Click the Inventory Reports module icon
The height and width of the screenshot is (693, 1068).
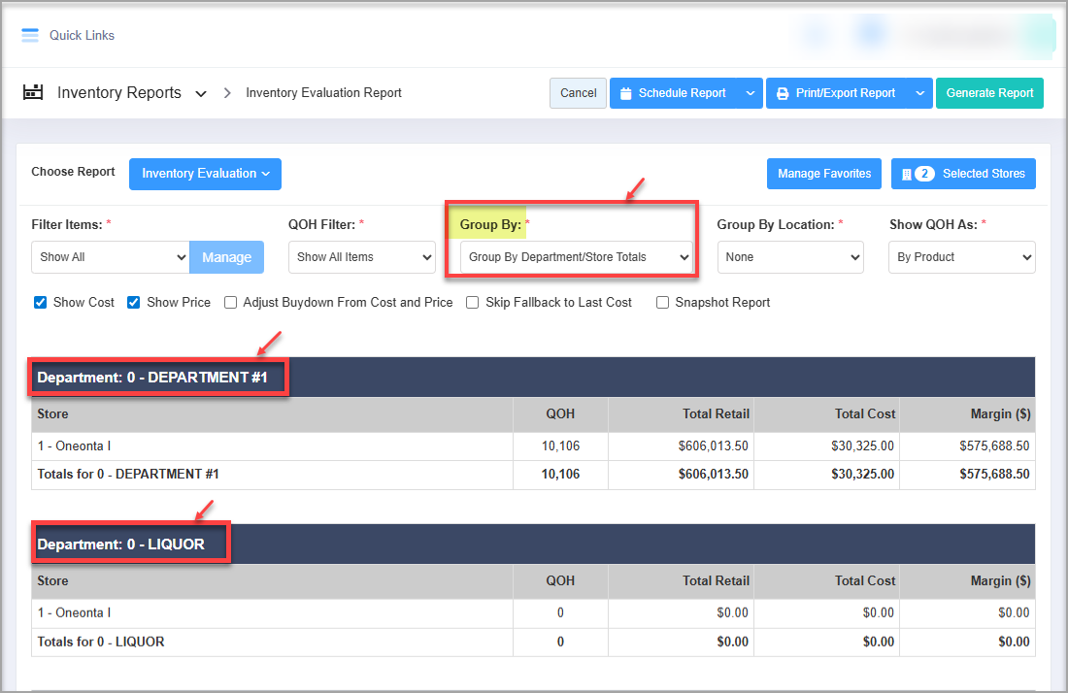click(34, 93)
